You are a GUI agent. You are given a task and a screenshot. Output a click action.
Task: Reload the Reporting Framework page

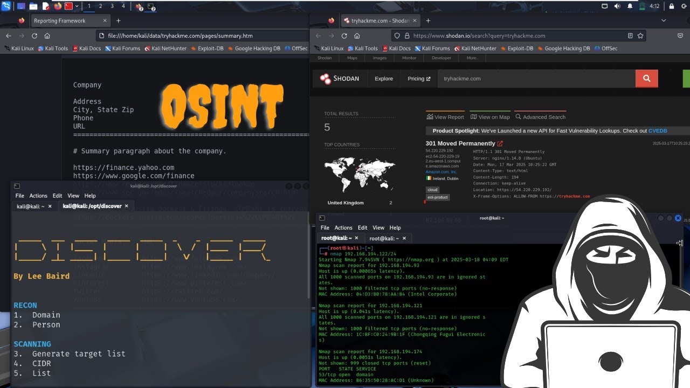(x=34, y=36)
